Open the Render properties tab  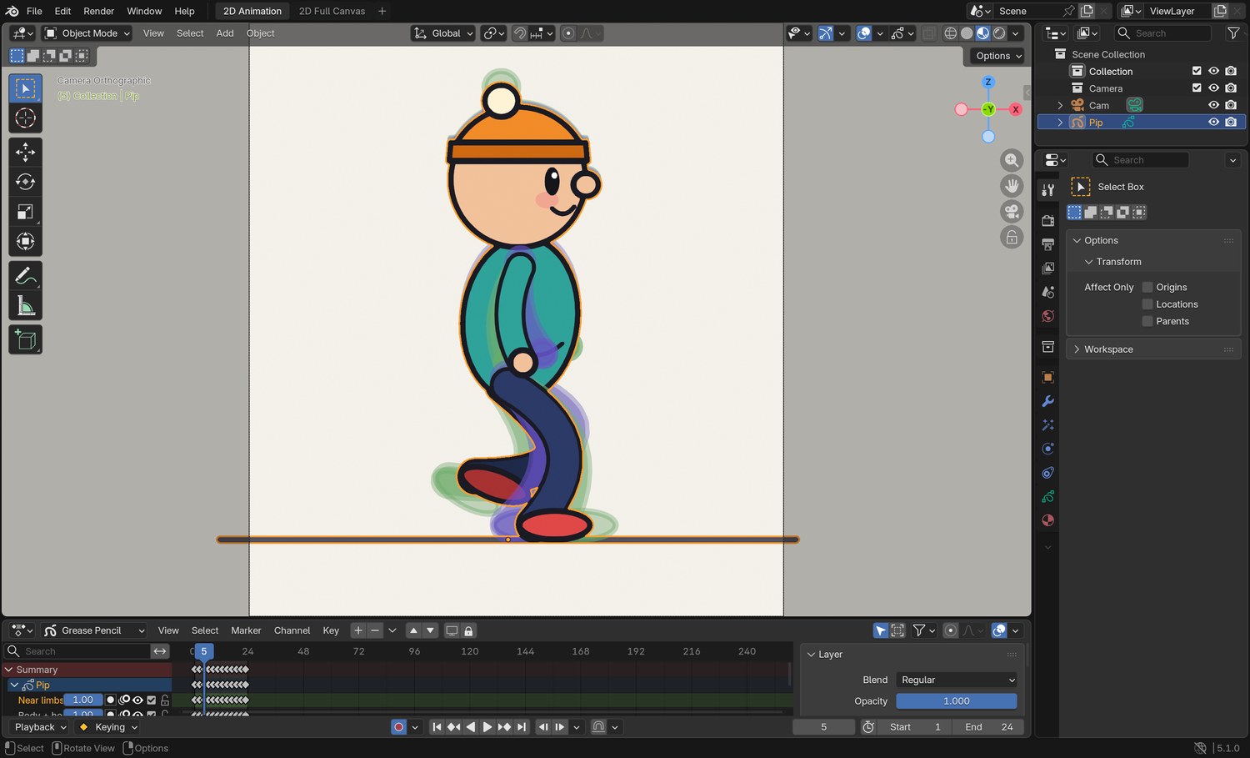1048,220
